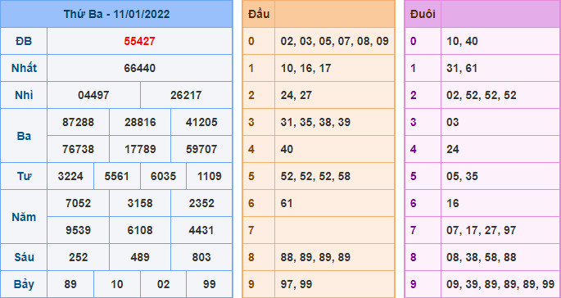Select sixth prize number 803
The image size is (561, 298).
point(201,257)
